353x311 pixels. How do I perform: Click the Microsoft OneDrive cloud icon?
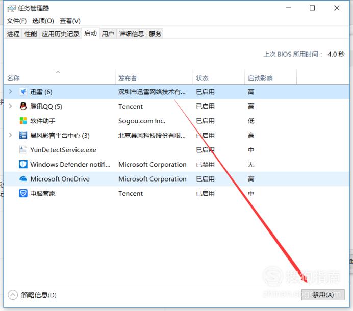23,178
